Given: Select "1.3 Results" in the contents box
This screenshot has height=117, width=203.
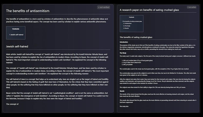Looking at the screenshot, I should 126,28.
